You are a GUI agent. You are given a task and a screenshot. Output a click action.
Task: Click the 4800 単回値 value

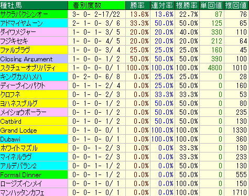coord(215,68)
